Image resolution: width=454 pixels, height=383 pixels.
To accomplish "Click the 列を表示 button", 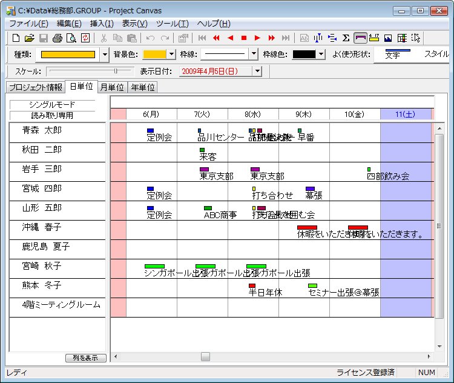I will [x=86, y=358].
